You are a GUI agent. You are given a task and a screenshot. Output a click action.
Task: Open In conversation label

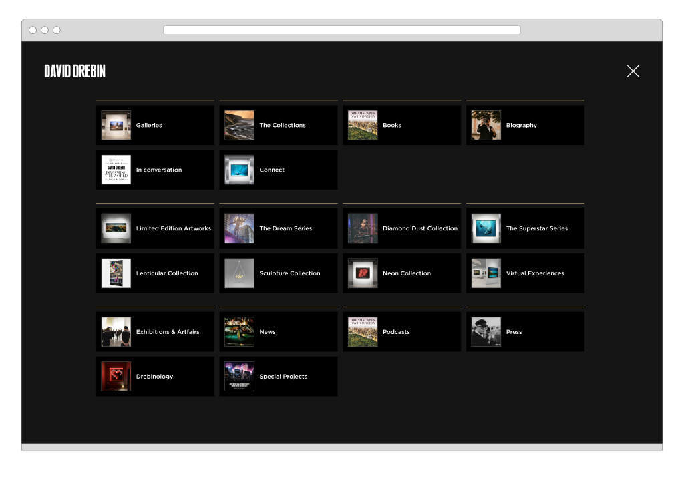[x=159, y=170]
